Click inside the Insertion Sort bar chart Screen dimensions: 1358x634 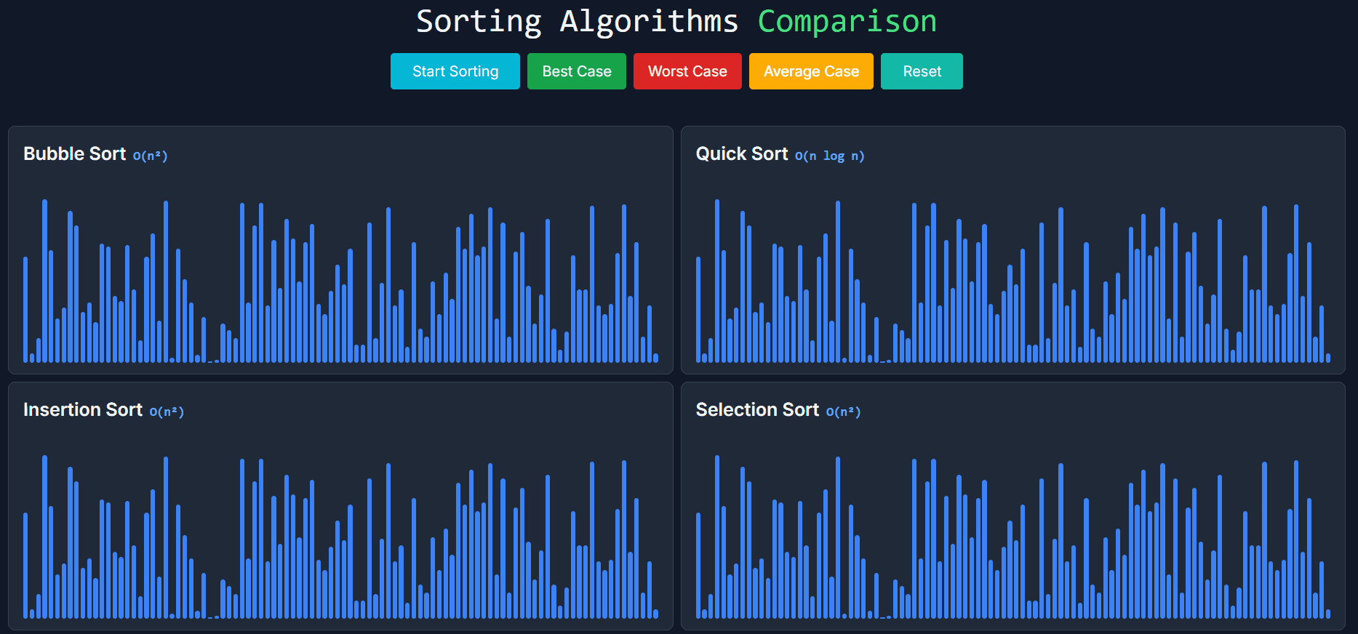(x=340, y=545)
